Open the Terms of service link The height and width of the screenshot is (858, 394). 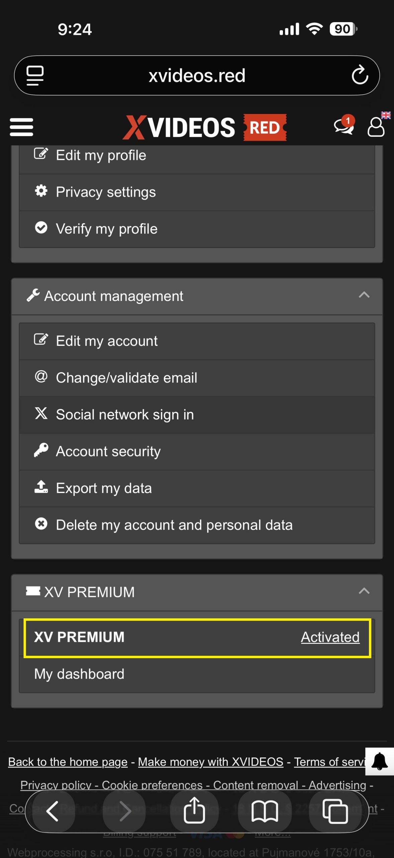point(329,762)
